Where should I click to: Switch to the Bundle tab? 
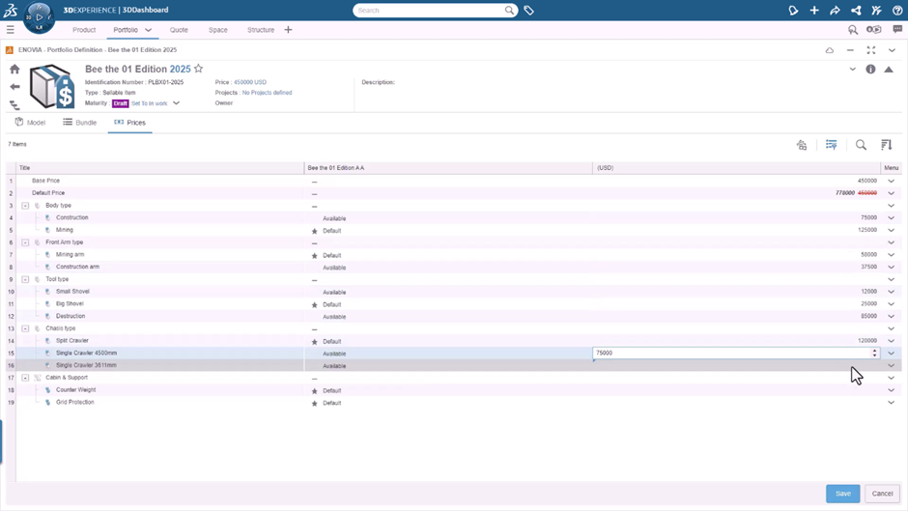point(80,123)
